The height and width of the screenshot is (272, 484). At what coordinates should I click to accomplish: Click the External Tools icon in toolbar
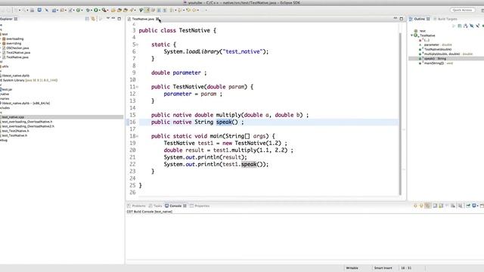coord(104,10)
